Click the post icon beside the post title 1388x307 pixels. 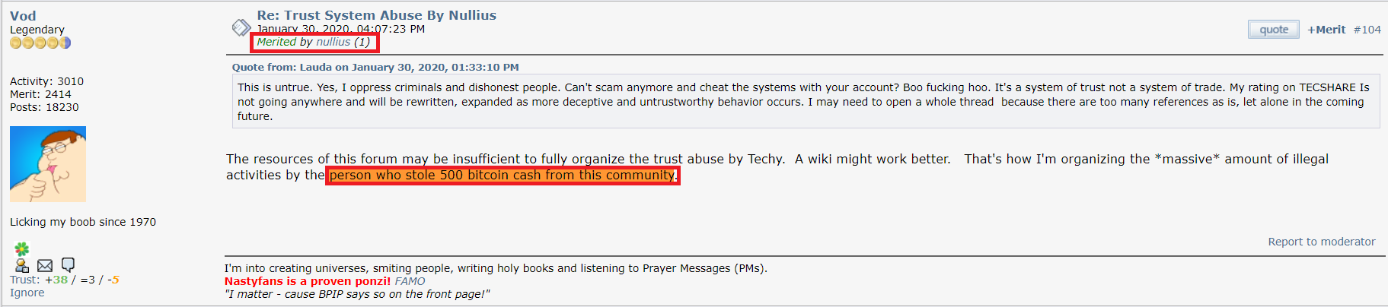[241, 28]
